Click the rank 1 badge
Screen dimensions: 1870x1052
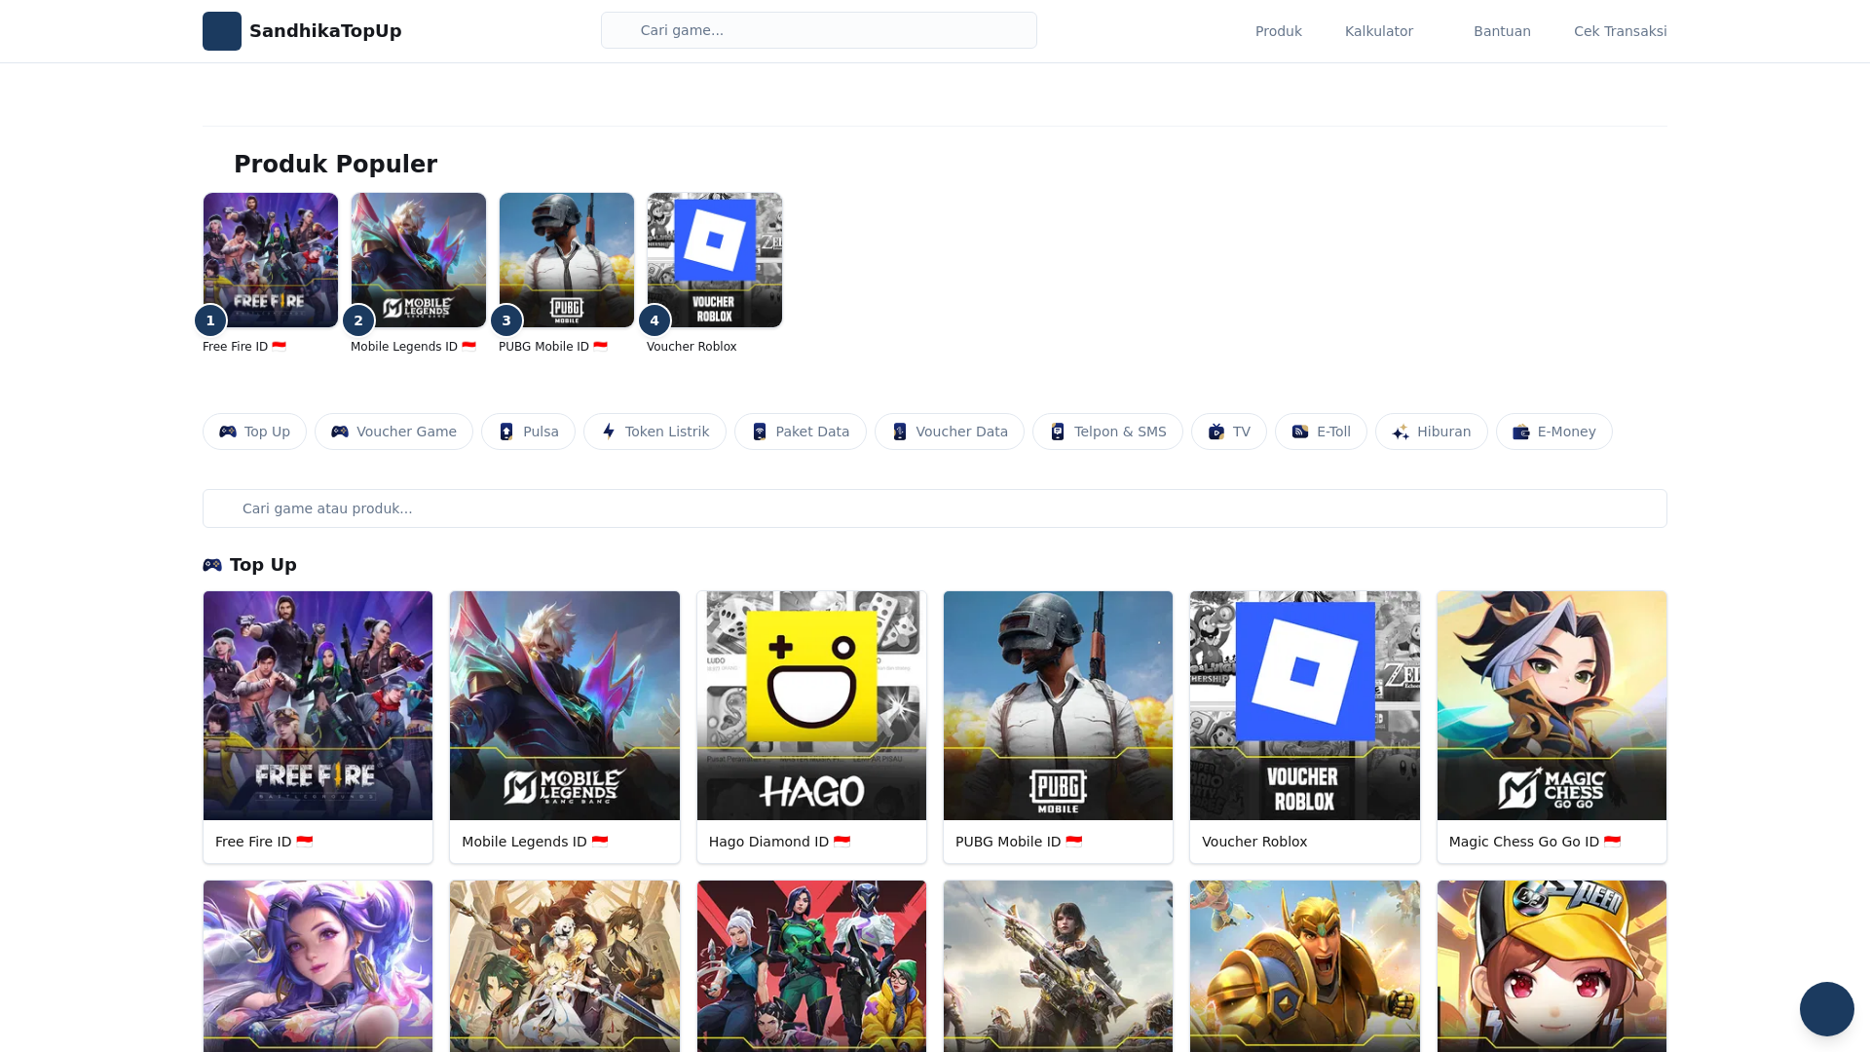[210, 320]
